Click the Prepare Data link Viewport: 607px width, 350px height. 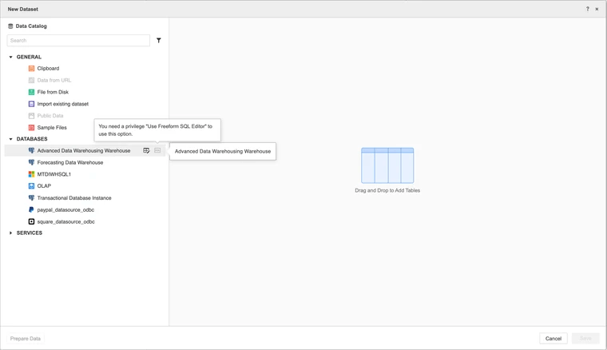tap(26, 339)
